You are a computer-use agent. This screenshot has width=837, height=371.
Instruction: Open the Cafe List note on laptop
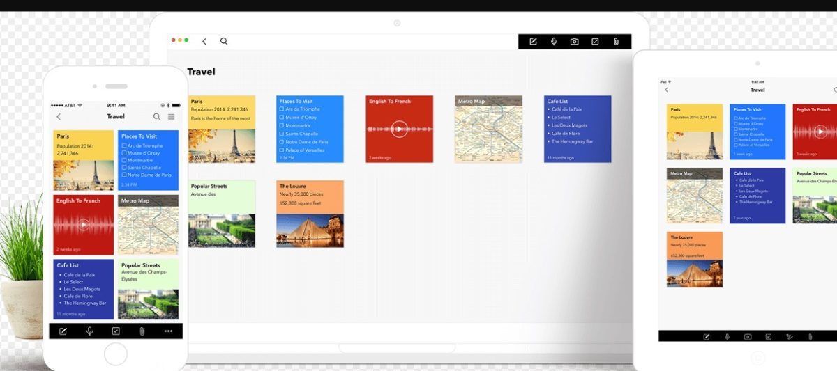point(578,129)
